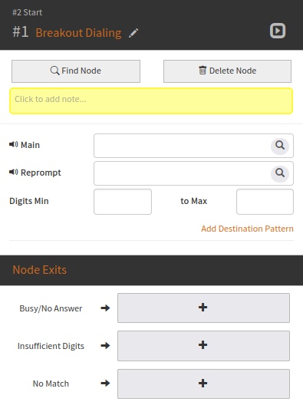Add an exit for No Match
This screenshot has height=405, width=303.
(203, 384)
